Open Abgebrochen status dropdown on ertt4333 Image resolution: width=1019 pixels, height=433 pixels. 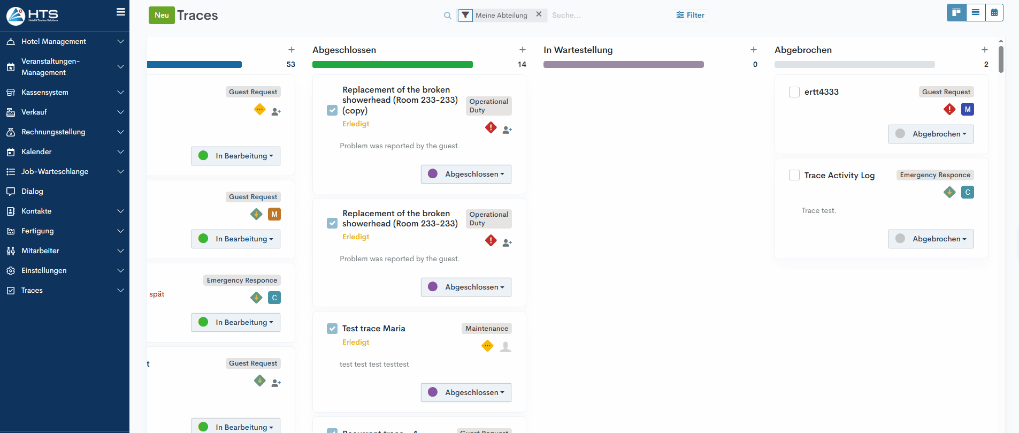pyautogui.click(x=931, y=134)
